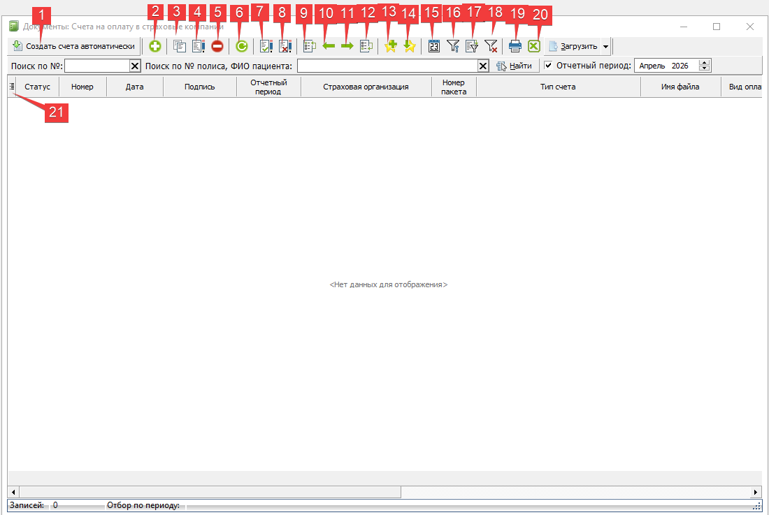Viewport: 769px width, 515px height.
Task: Click the green plus add document icon
Action: coord(154,47)
